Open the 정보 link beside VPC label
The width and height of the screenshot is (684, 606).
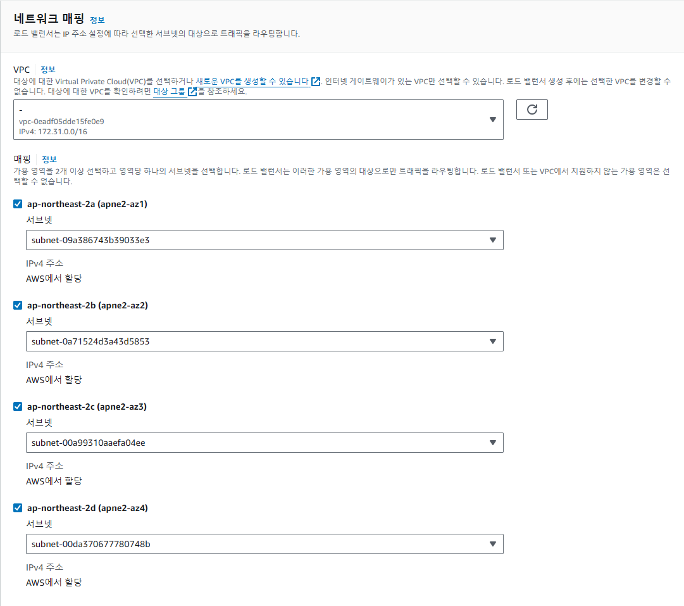(x=47, y=70)
